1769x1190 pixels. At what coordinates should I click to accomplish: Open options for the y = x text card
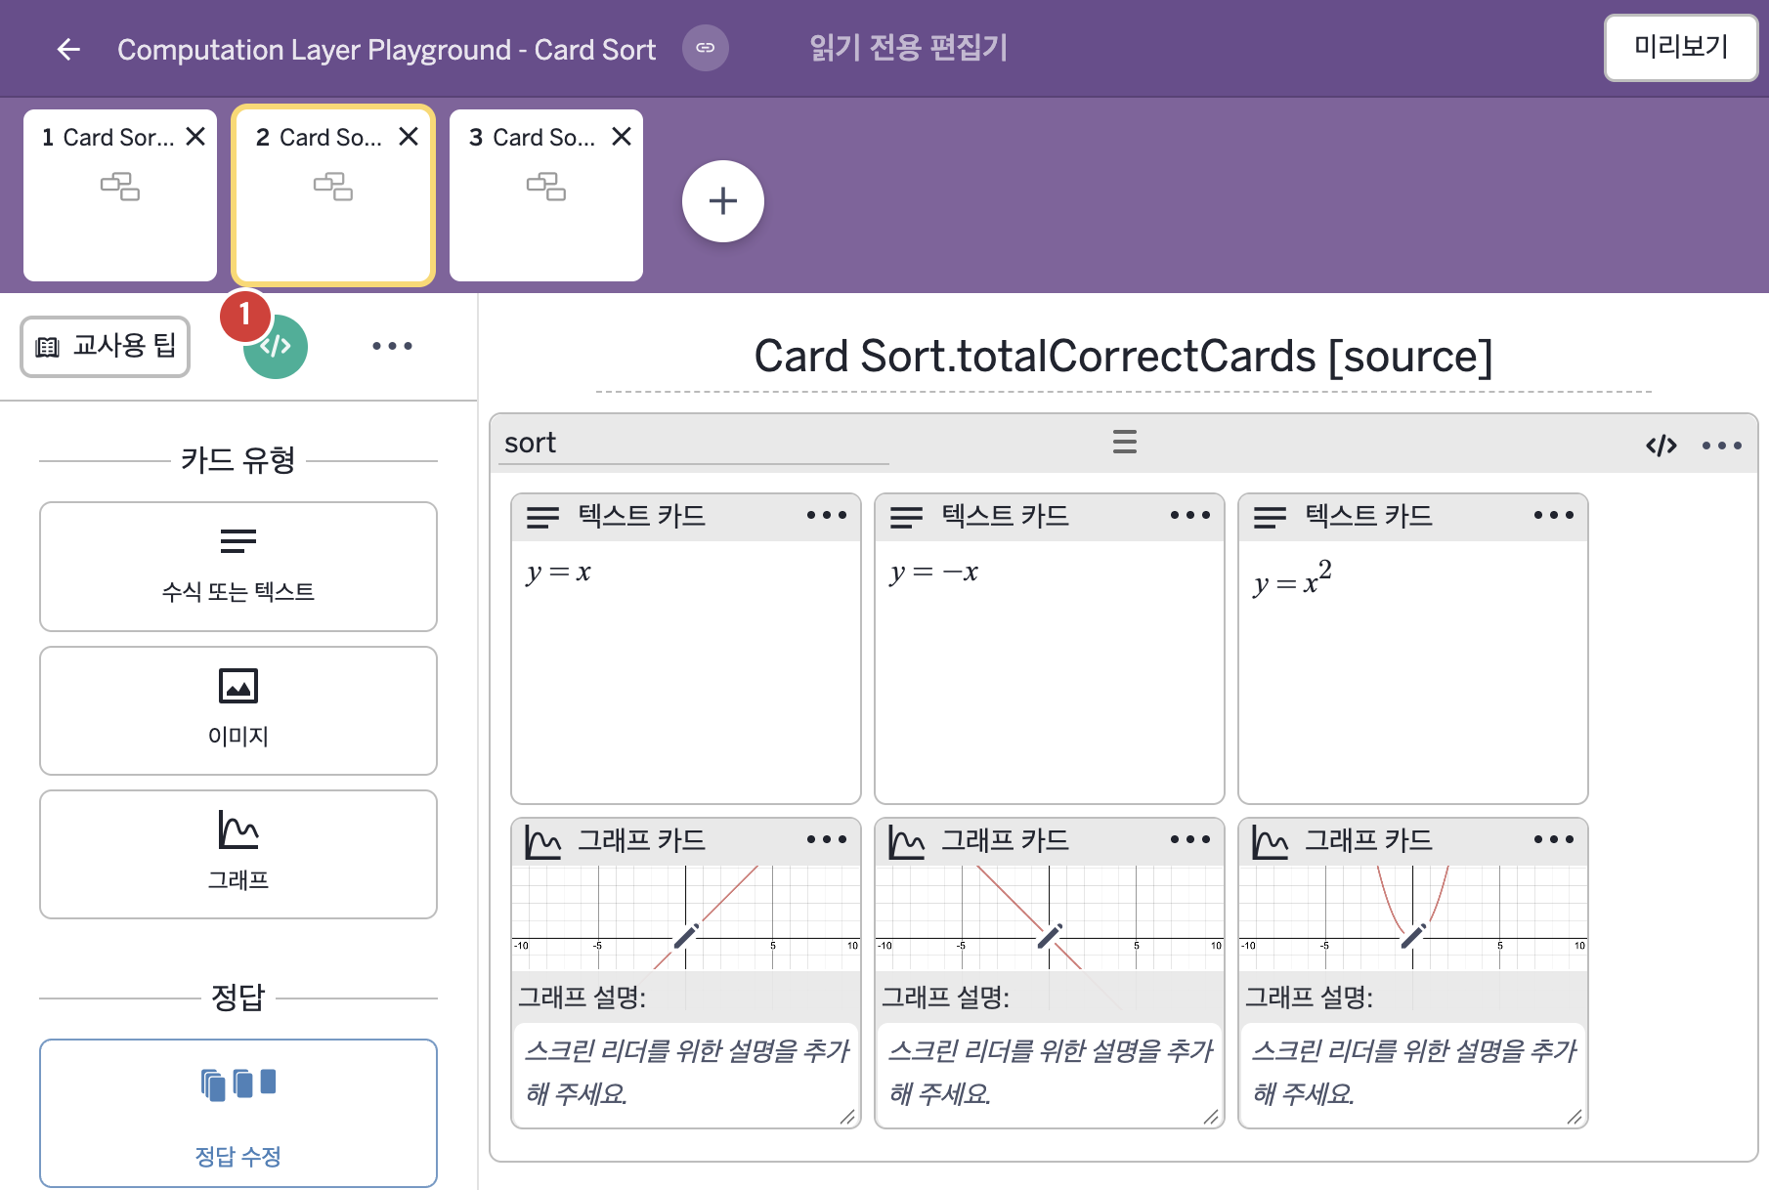827,515
